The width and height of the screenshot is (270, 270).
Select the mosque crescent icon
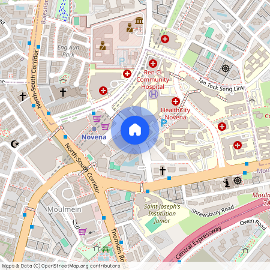tap(14, 144)
